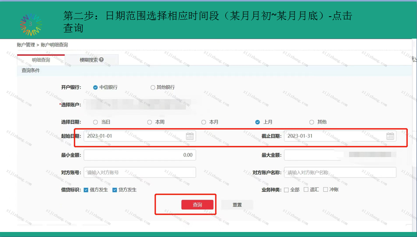Screen dimensions: 417x237
Task: Select the 本月 radio button
Action: coord(203,122)
